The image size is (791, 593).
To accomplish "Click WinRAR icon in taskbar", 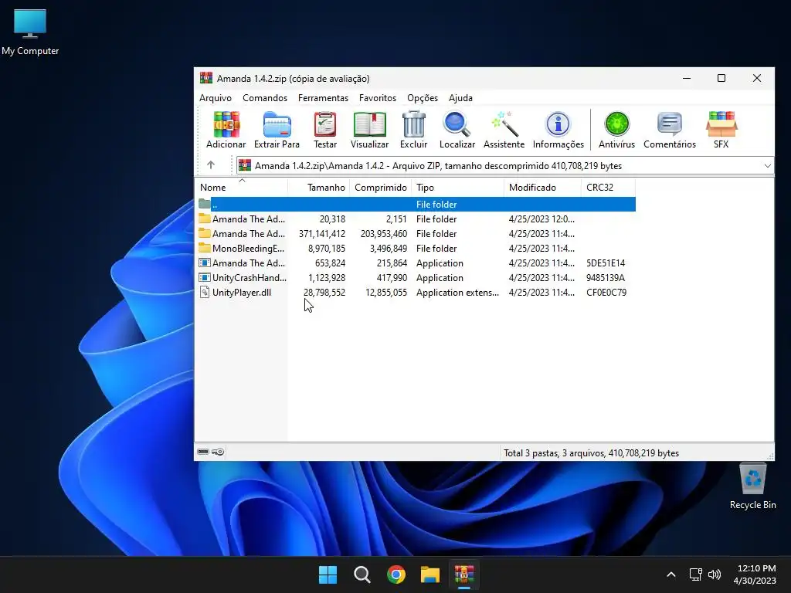I will pos(464,574).
